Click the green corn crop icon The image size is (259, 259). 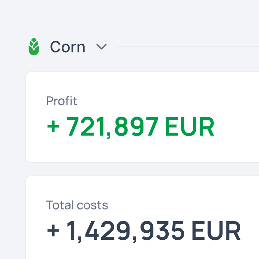click(34, 46)
